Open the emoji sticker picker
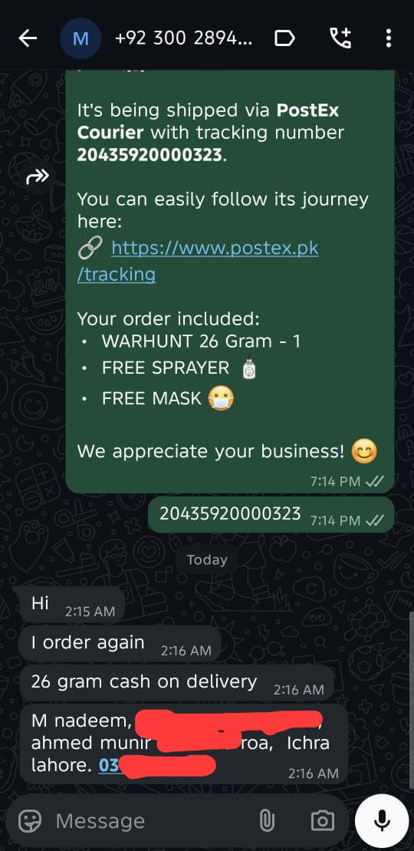 pos(30,821)
